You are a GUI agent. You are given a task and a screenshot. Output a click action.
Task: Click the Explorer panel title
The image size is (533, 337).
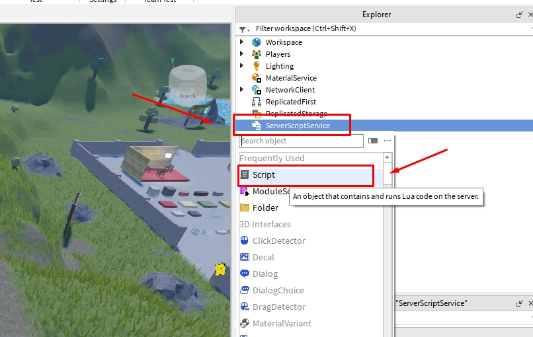tap(376, 15)
